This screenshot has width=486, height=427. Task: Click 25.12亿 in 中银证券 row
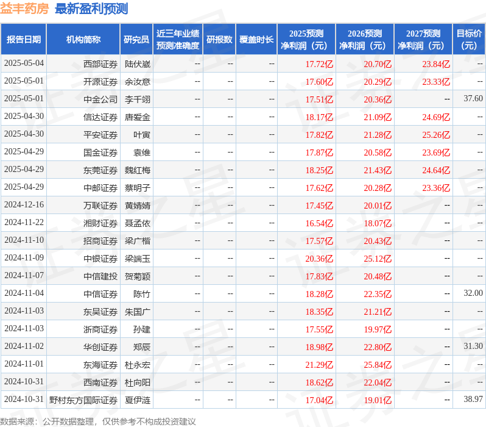(x=378, y=259)
